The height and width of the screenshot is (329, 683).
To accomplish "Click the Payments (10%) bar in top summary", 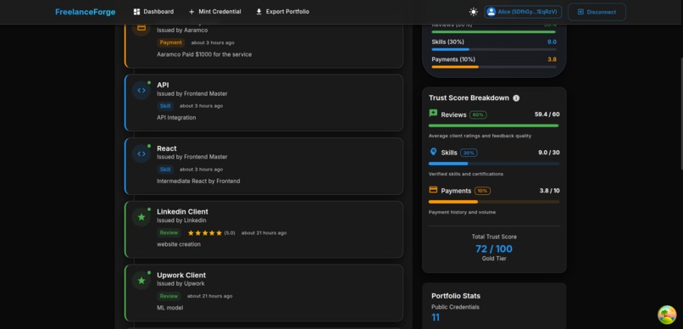I will [494, 67].
